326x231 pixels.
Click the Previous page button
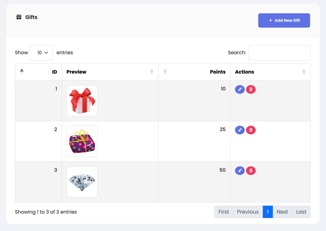(x=248, y=212)
